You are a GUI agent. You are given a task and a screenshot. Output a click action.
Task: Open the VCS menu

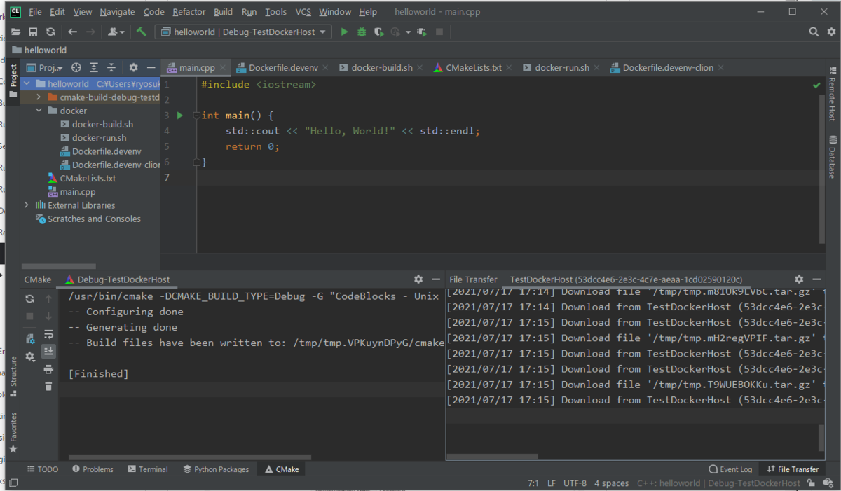303,12
